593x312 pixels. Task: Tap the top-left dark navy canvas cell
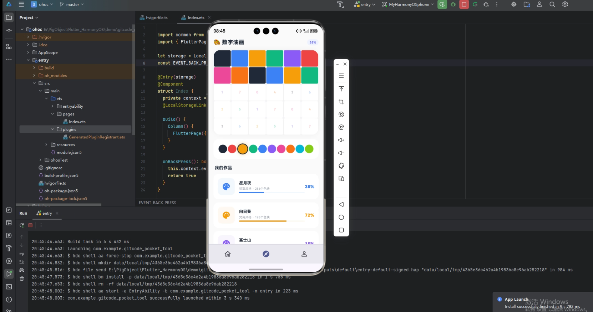point(222,58)
